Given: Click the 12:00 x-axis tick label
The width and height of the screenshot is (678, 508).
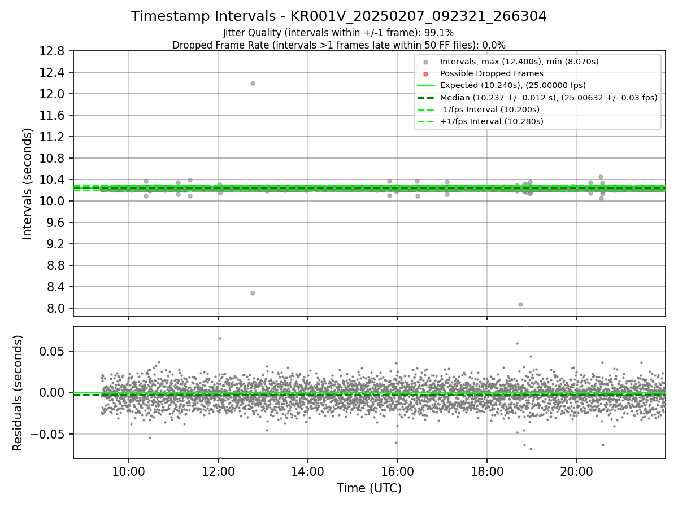Looking at the screenshot, I should 218,472.
